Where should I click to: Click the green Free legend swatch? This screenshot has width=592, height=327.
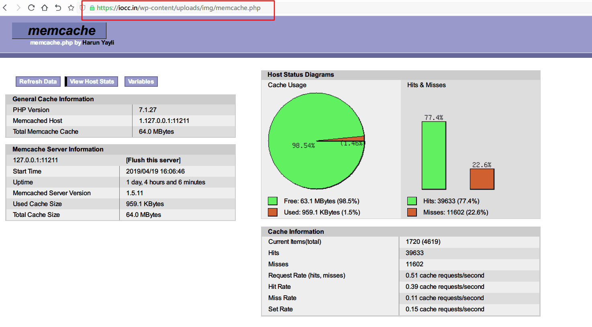(x=273, y=201)
